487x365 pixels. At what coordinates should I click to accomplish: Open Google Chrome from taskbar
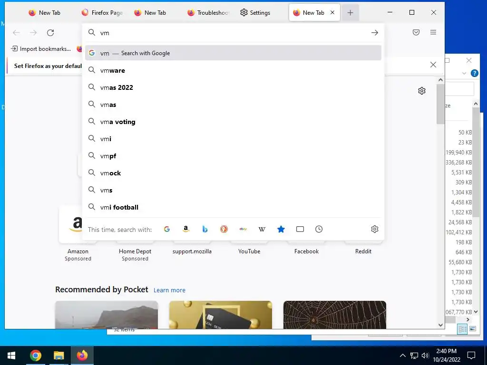(x=35, y=355)
